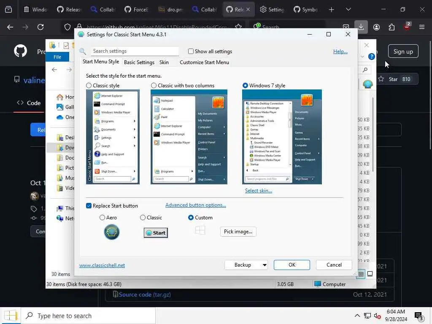
Task: Click the Classic Start button preview image
Action: 156,233
